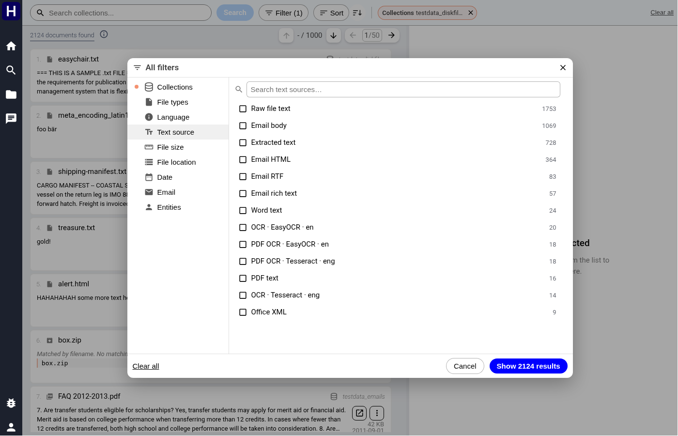Check the Office XML checkbox
This screenshot has width=678, height=436.
tap(243, 312)
